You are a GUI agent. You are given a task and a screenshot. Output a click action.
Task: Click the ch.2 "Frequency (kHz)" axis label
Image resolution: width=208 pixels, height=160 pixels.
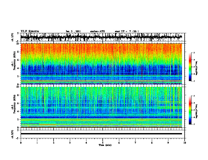click(14, 104)
